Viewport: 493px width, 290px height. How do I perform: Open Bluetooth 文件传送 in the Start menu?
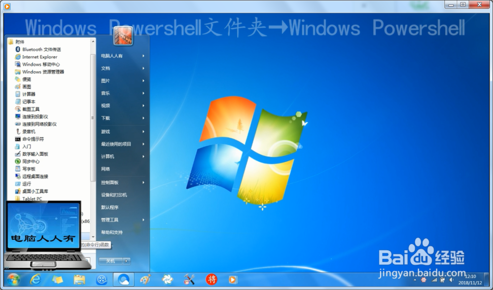38,49
